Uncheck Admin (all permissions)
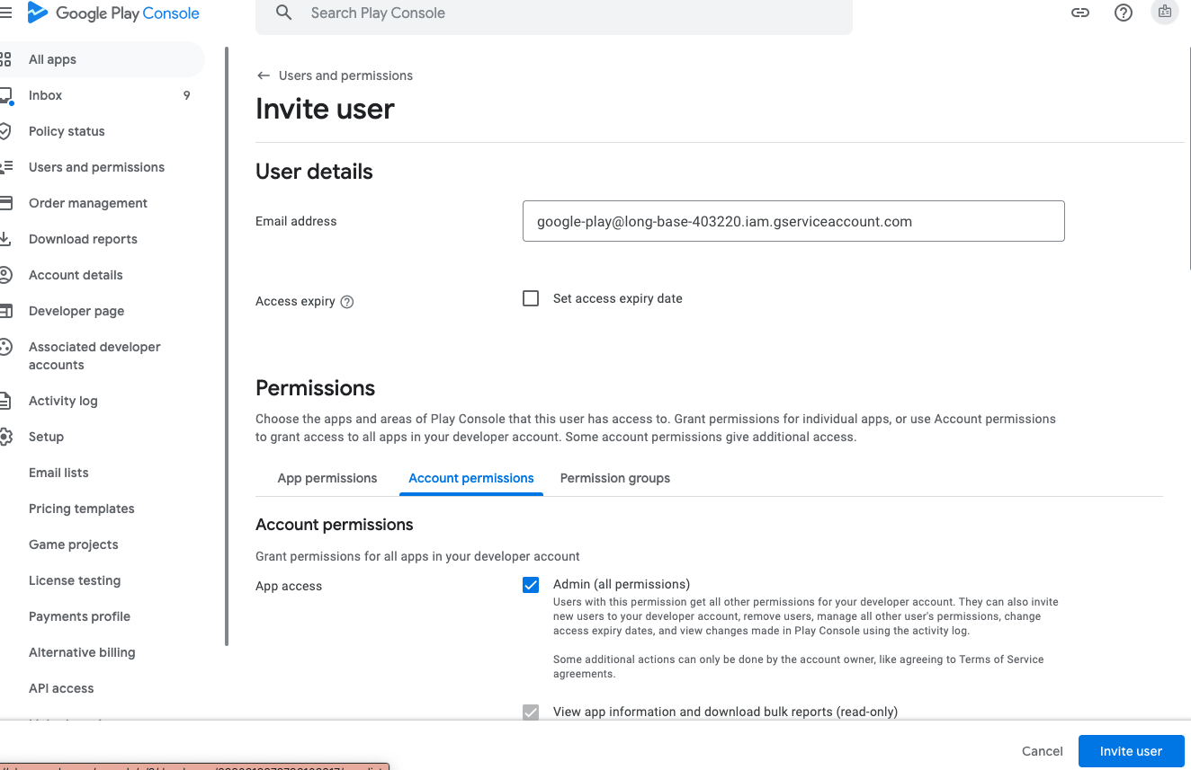Image resolution: width=1191 pixels, height=770 pixels. pyautogui.click(x=531, y=584)
